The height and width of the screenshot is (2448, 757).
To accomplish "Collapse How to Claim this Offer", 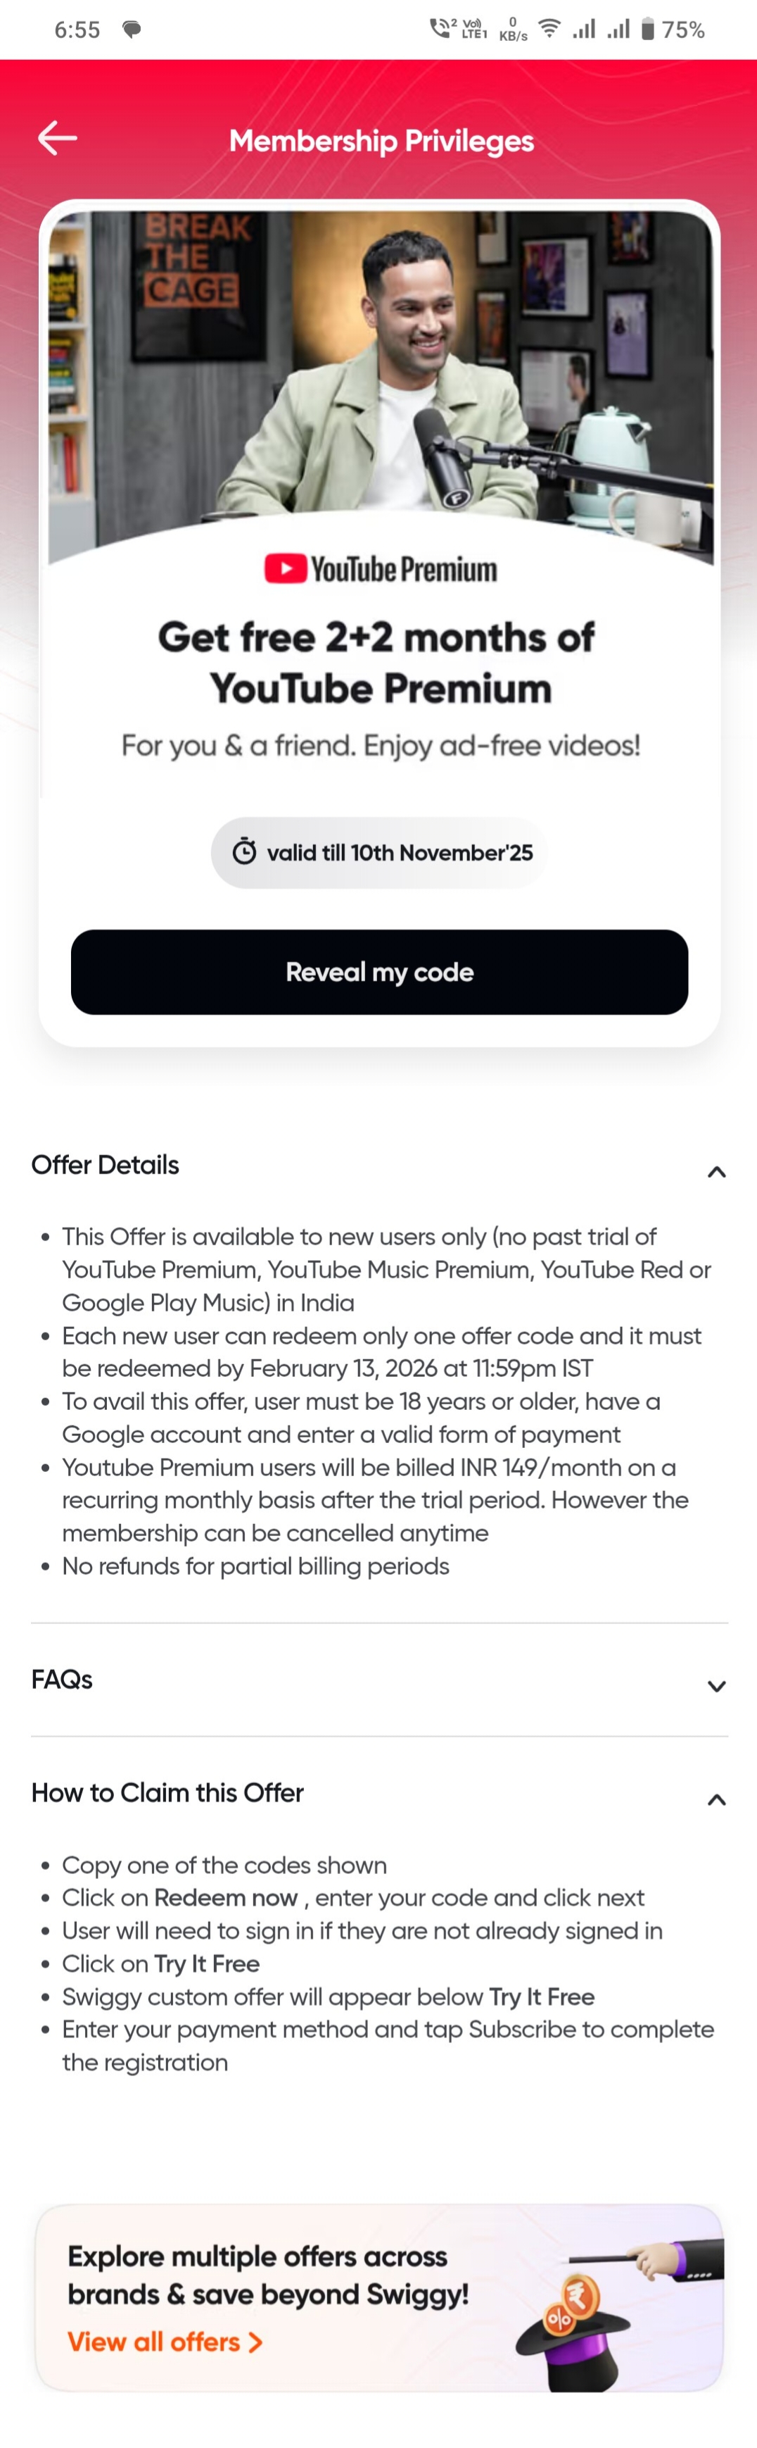I will [716, 1799].
